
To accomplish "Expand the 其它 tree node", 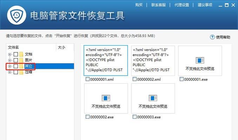I will [10, 66].
